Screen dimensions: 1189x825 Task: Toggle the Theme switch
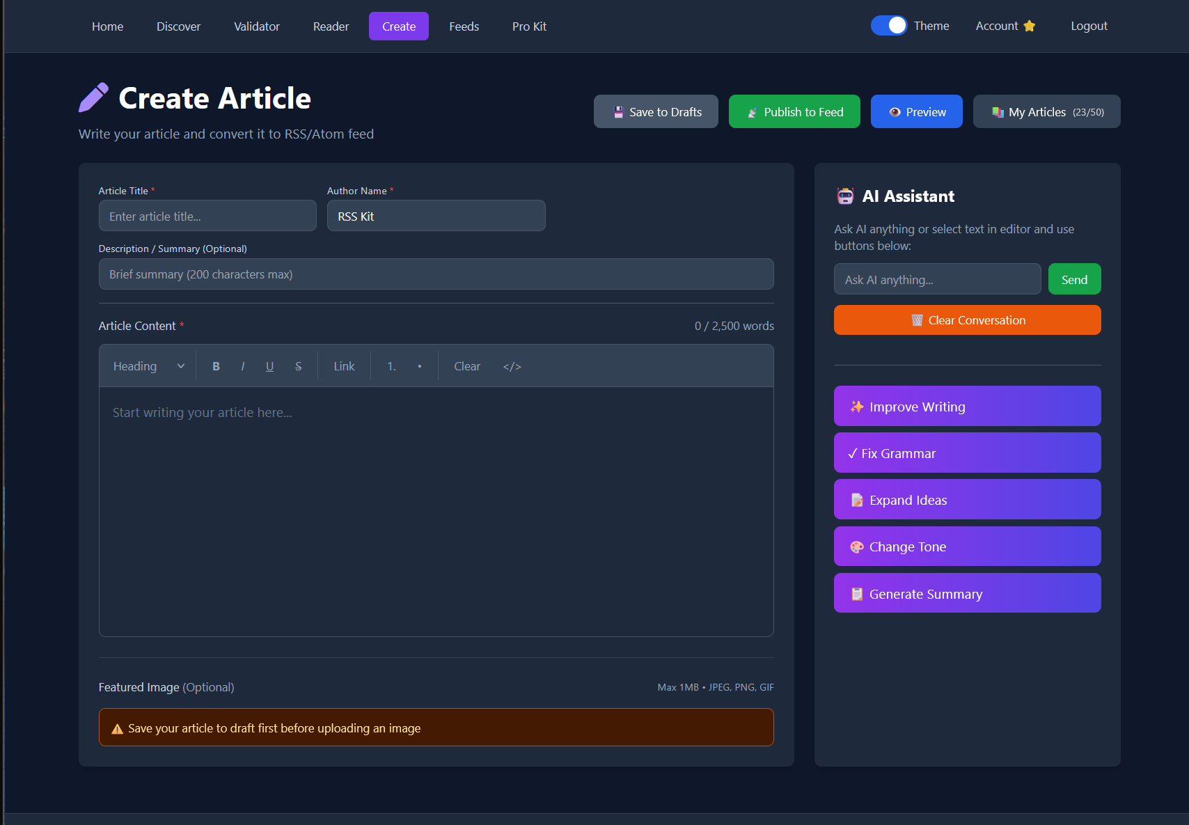click(889, 25)
